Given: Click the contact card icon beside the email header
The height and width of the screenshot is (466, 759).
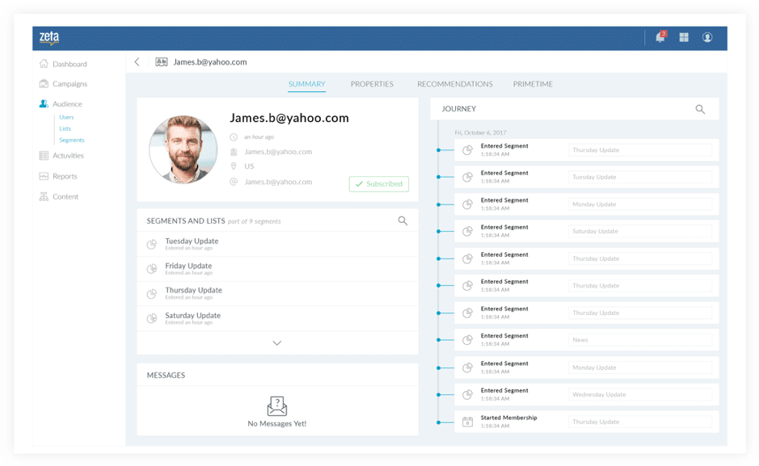Looking at the screenshot, I should 161,62.
